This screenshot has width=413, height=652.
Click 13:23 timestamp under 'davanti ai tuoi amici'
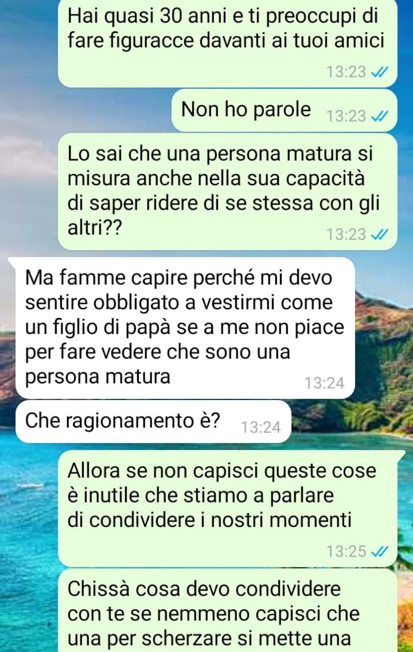point(346,72)
